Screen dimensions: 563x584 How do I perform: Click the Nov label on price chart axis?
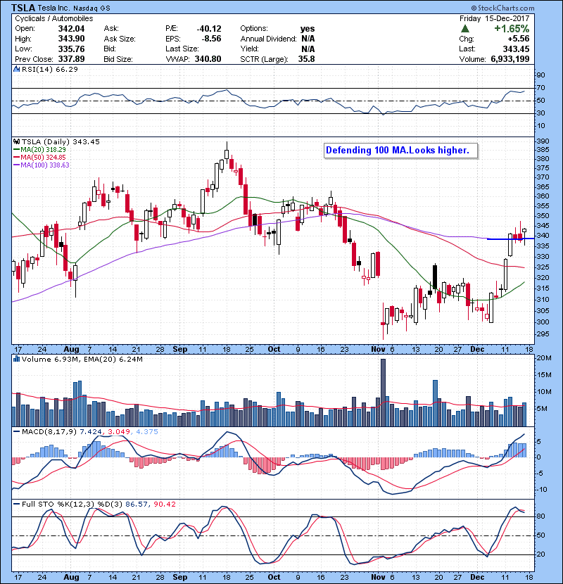pos(378,350)
